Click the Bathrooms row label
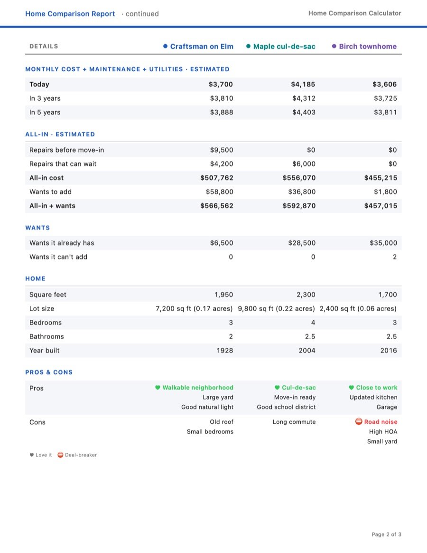This screenshot has height=553, width=427. (46, 336)
